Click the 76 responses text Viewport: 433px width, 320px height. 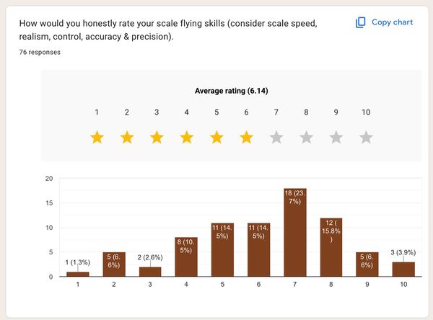point(40,52)
